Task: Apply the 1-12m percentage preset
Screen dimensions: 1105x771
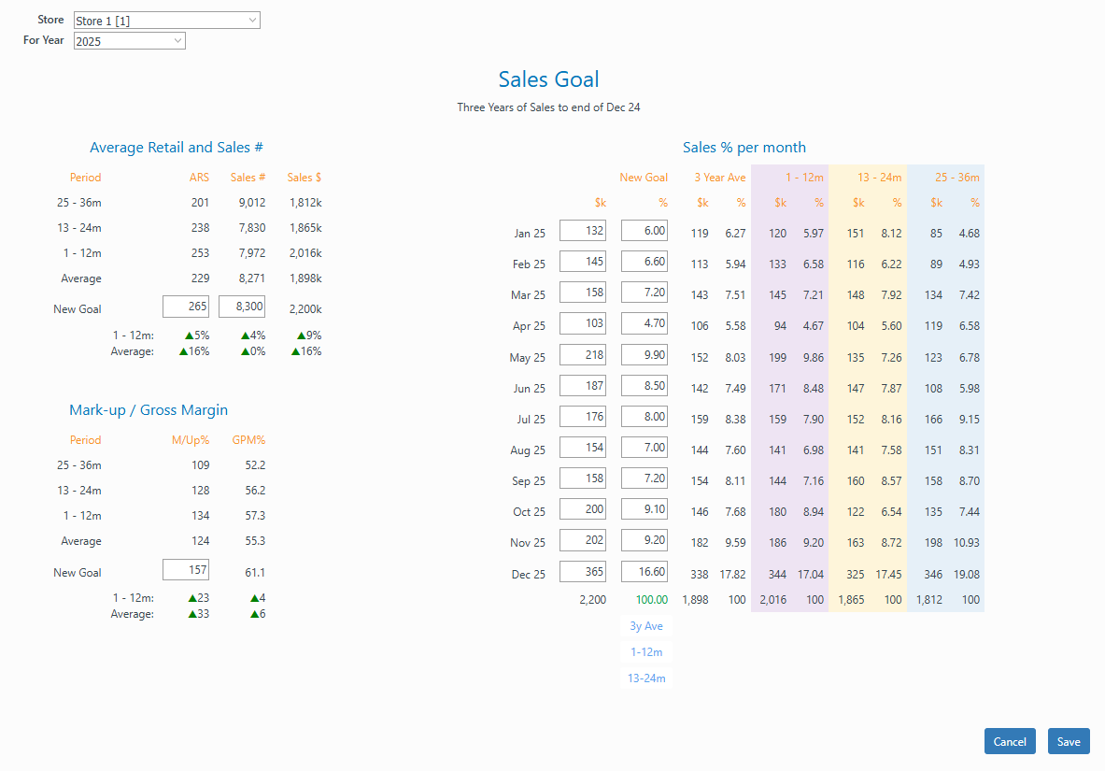Action: coord(646,652)
